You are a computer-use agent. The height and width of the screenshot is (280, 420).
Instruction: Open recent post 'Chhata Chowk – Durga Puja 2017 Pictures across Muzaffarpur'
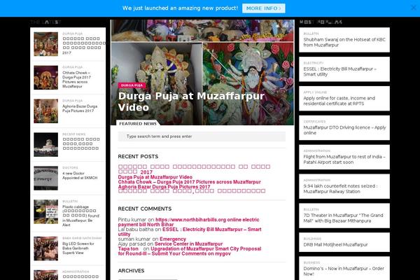tap(190, 182)
